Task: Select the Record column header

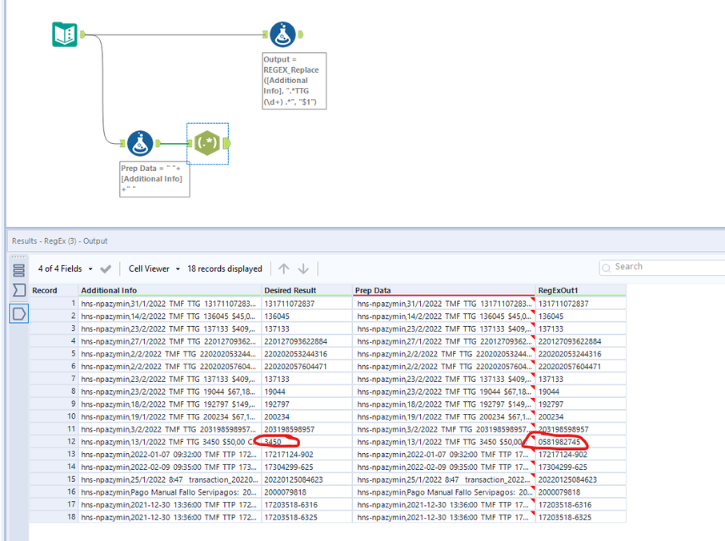Action: (x=54, y=290)
